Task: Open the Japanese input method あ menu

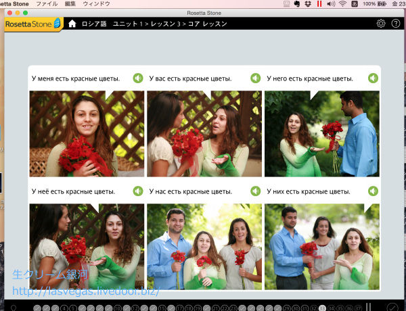Action: pos(354,3)
